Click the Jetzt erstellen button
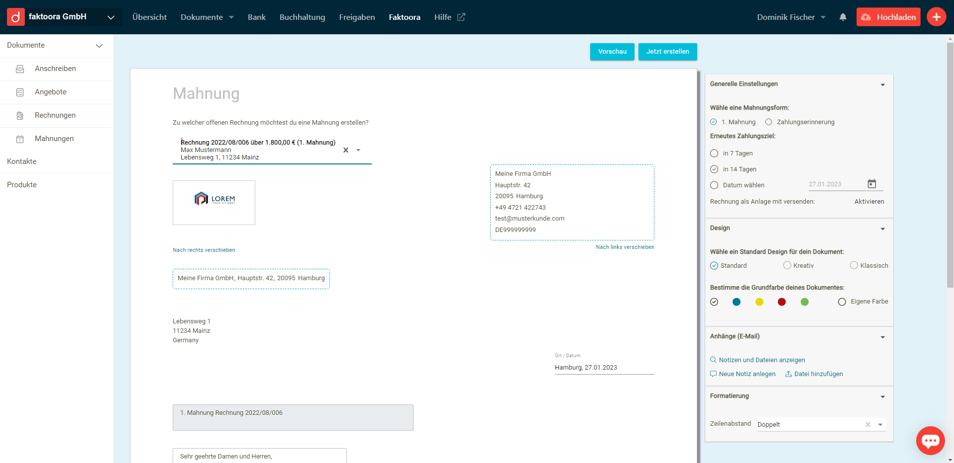 (x=667, y=52)
